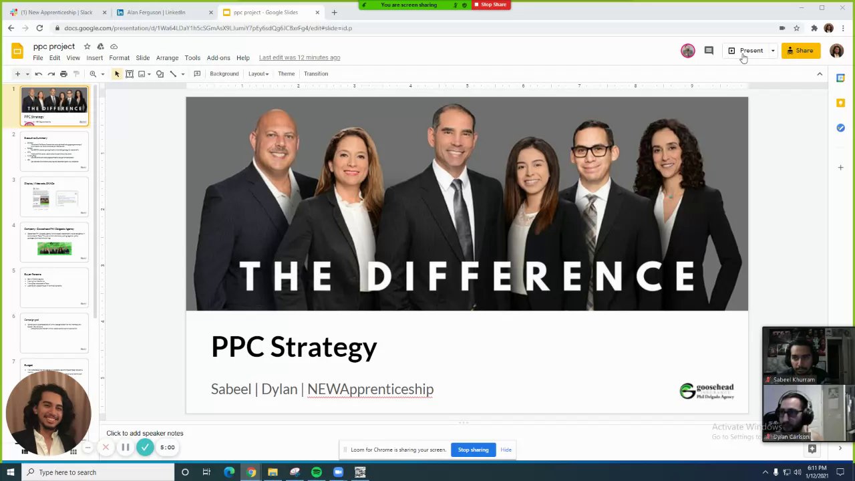Open the line type dropdown arrow

pos(182,73)
